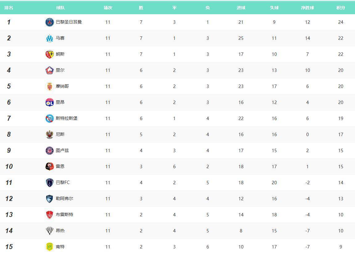Open the Strasbourg club crest
Screen dimensions: 355x254
(x=49, y=119)
